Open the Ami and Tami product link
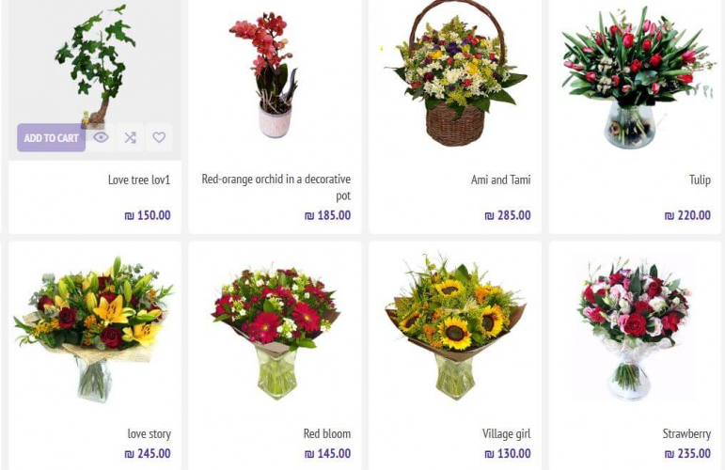The image size is (725, 470). tap(501, 180)
